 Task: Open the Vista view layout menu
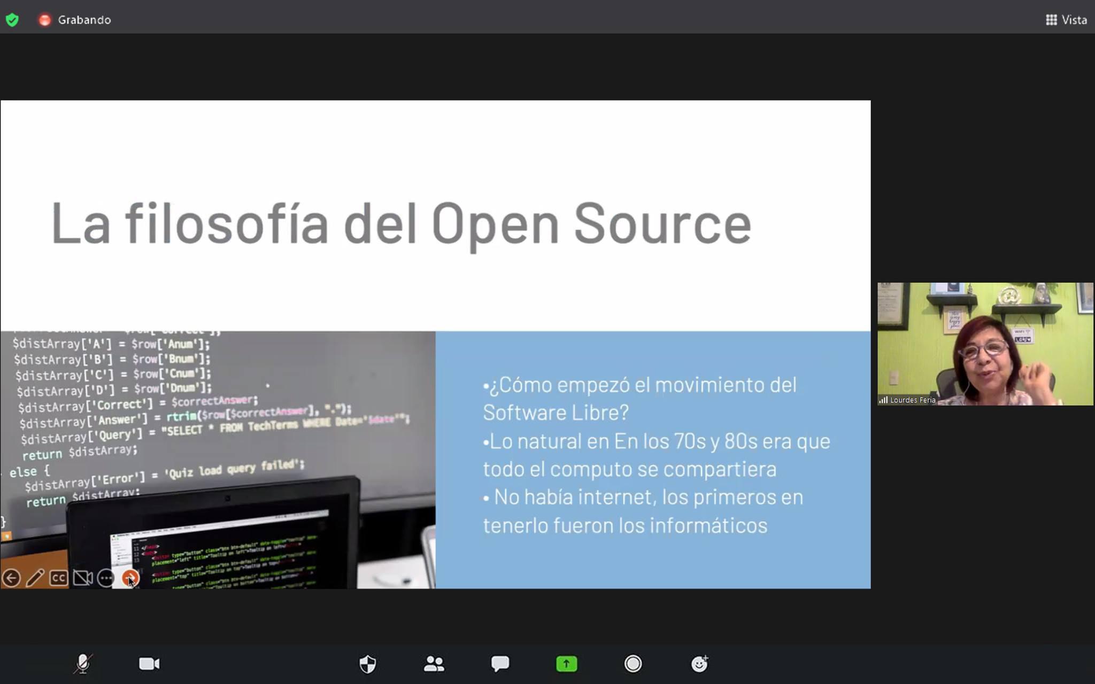1066,20
